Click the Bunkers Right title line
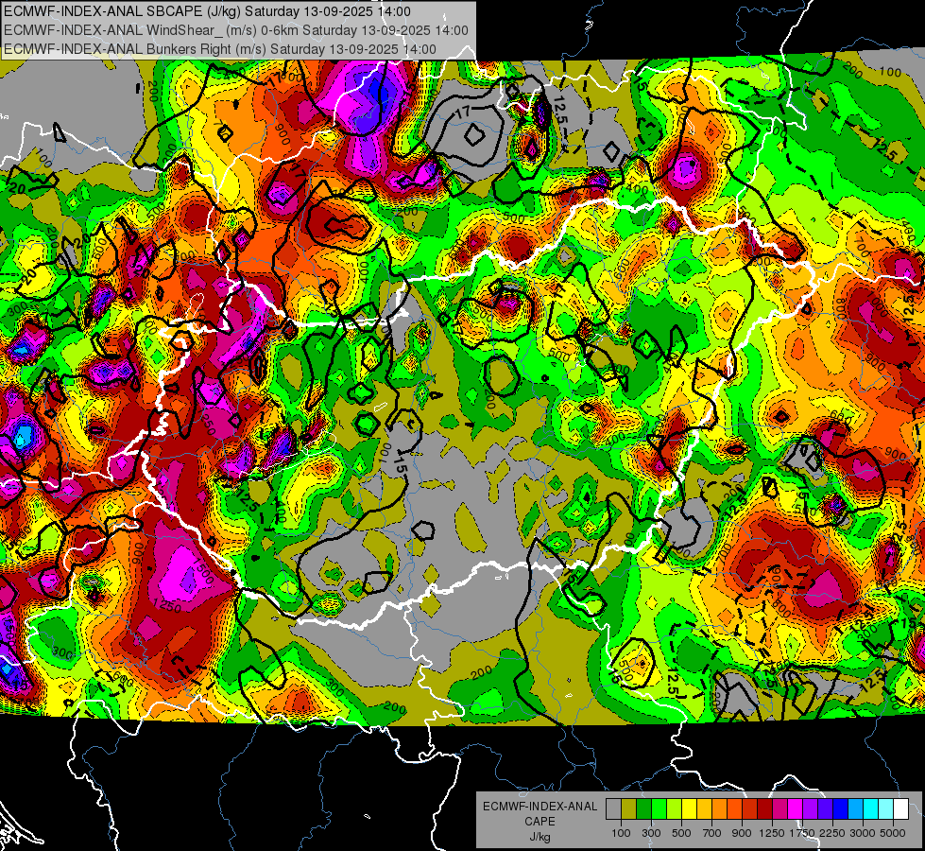The image size is (925, 851). 220,49
